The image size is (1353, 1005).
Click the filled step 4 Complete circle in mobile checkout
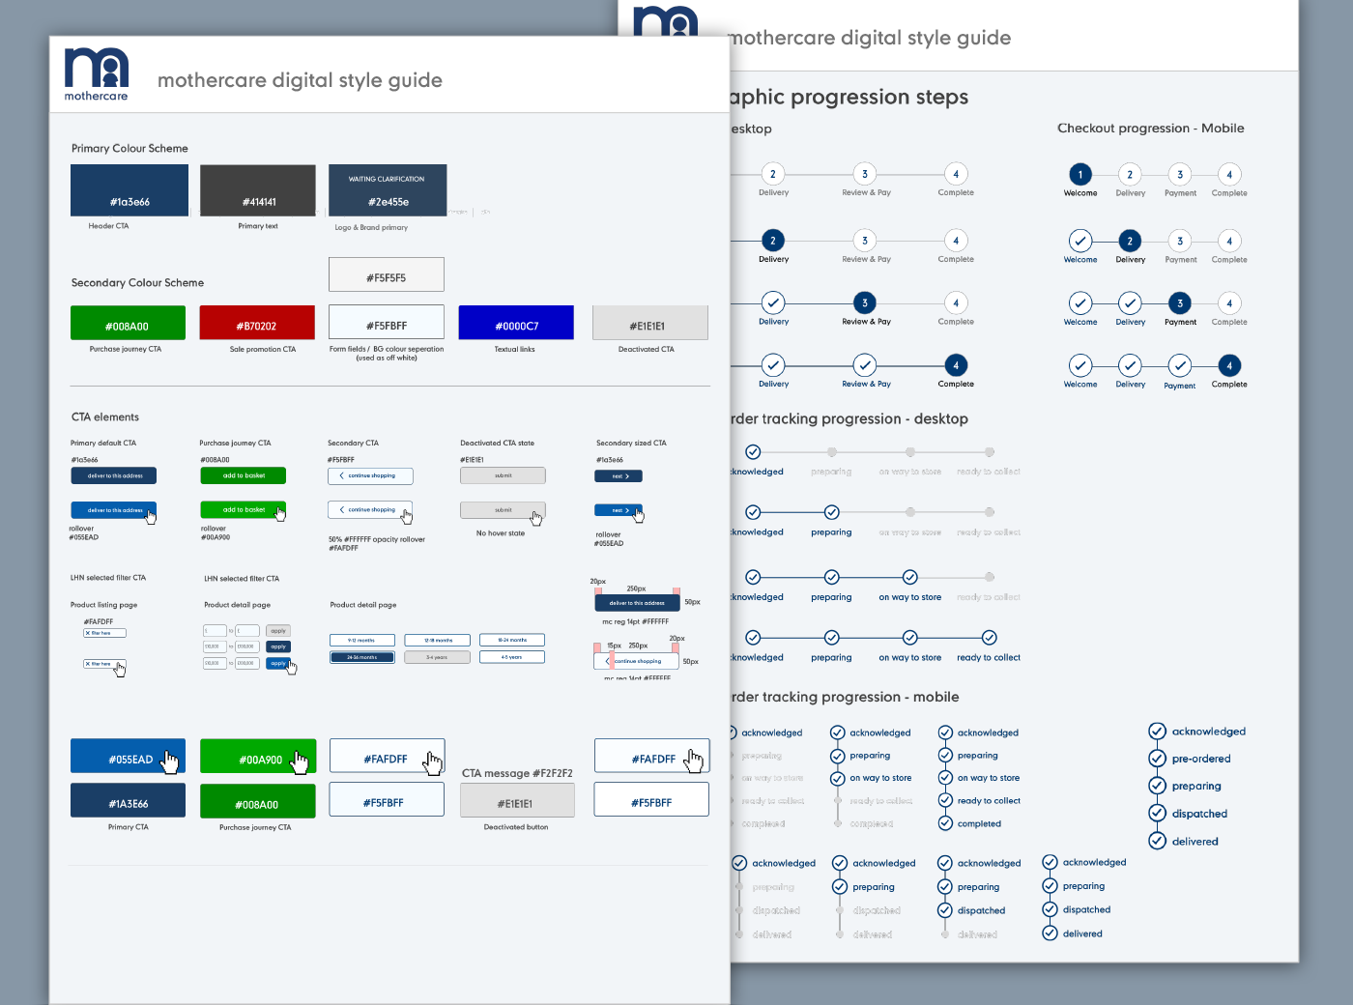pos(1229,365)
